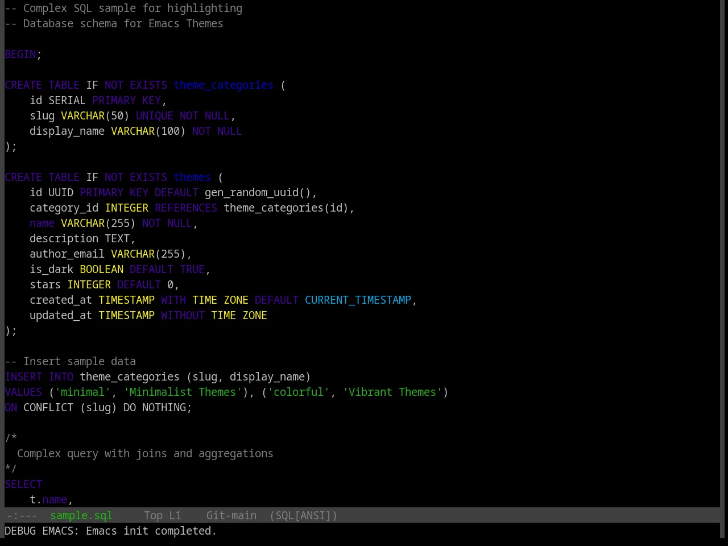
Task: Click the Top position indicator in mode line
Action: click(x=153, y=515)
